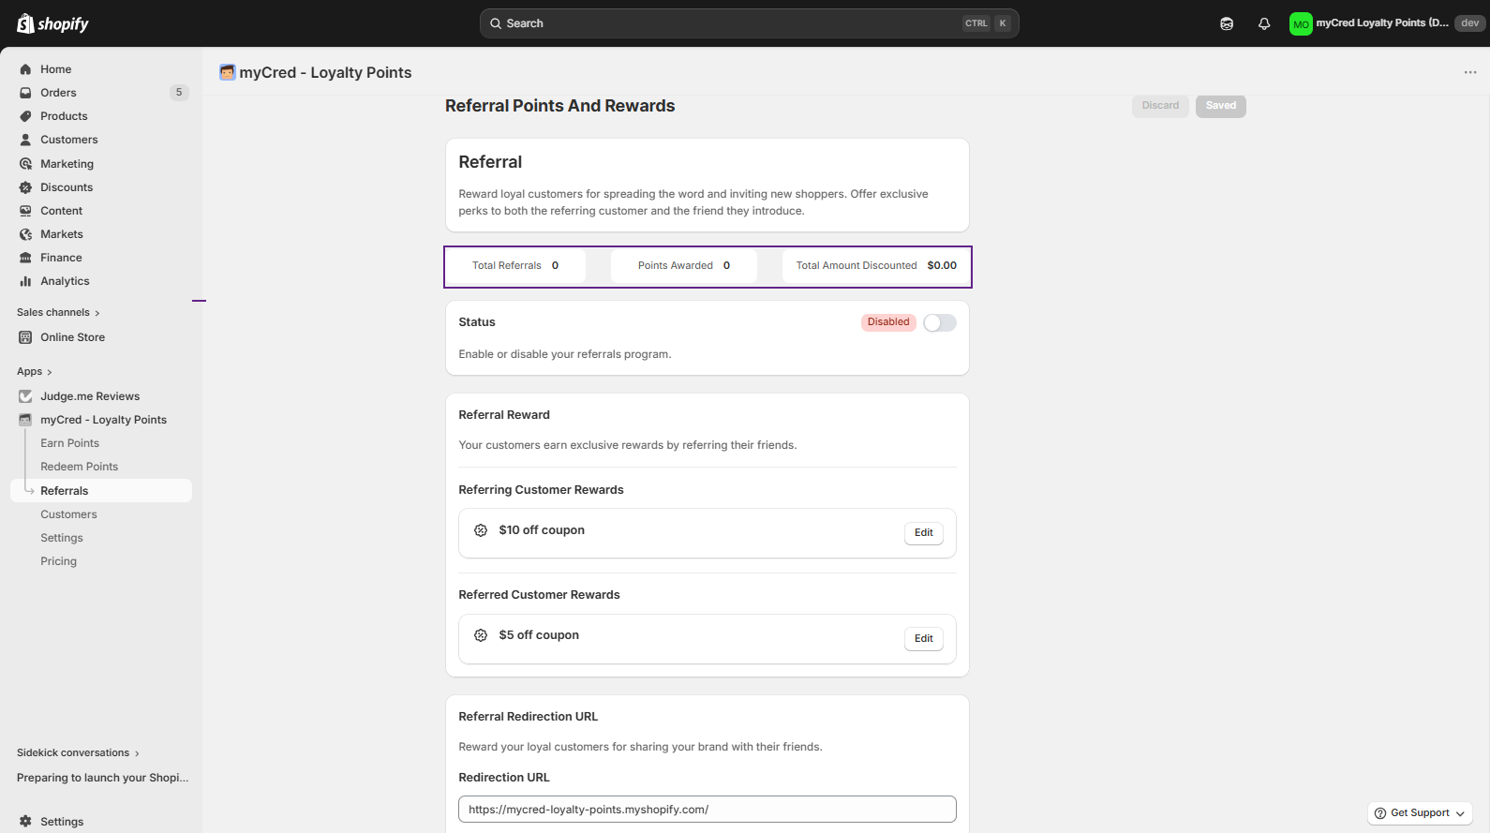1490x833 pixels.
Task: Expand the Apps section chevron
Action: [49, 372]
